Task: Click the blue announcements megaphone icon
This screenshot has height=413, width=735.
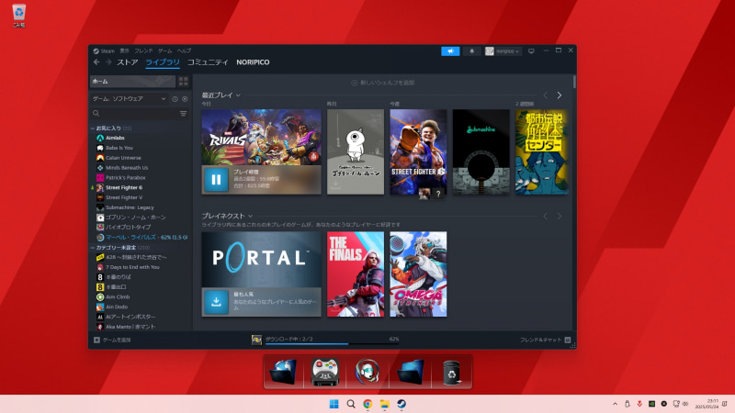Action: point(450,51)
